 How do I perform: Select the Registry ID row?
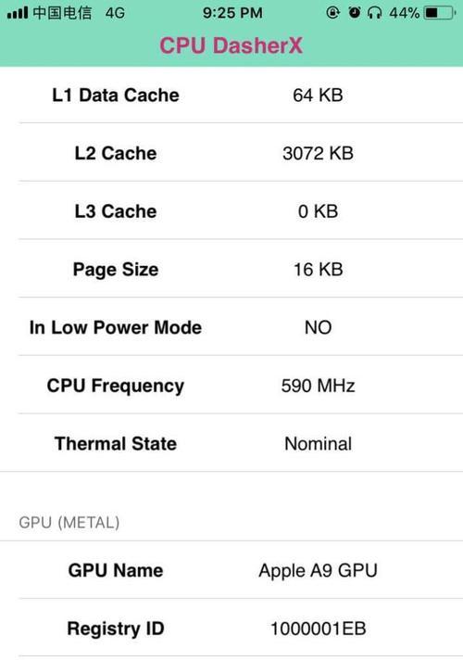(231, 628)
